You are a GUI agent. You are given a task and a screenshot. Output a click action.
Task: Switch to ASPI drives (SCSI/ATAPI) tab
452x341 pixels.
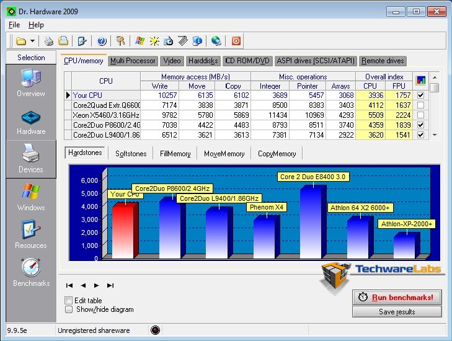pos(316,61)
